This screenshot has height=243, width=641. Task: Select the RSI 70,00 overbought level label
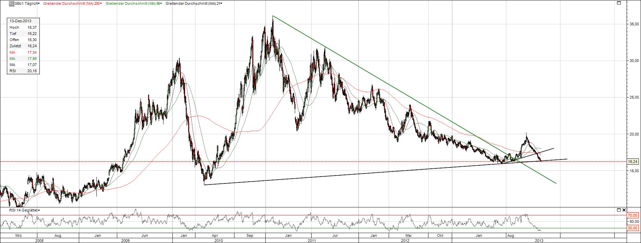(x=632, y=215)
